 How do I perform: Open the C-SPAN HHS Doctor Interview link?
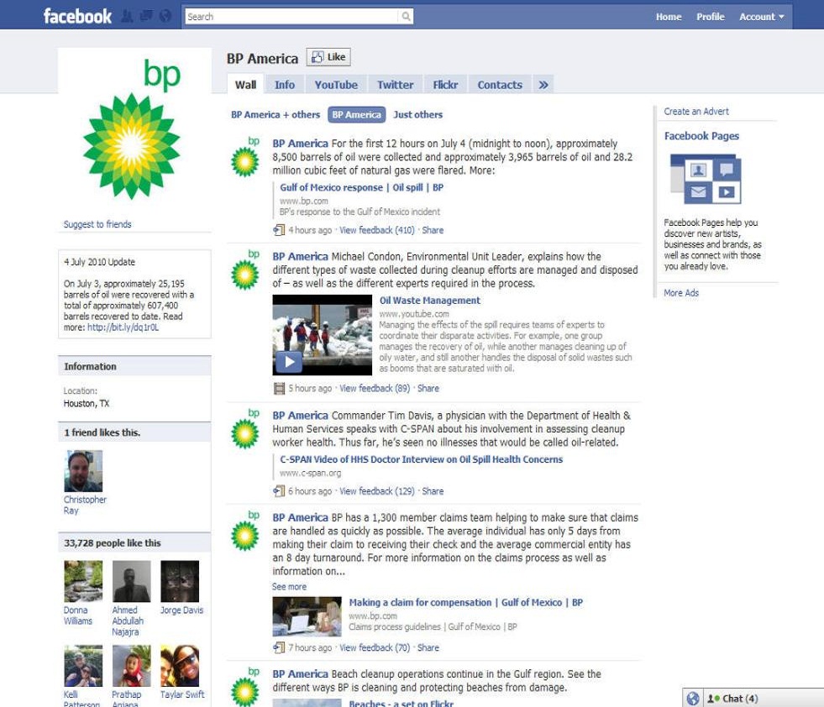tap(421, 459)
